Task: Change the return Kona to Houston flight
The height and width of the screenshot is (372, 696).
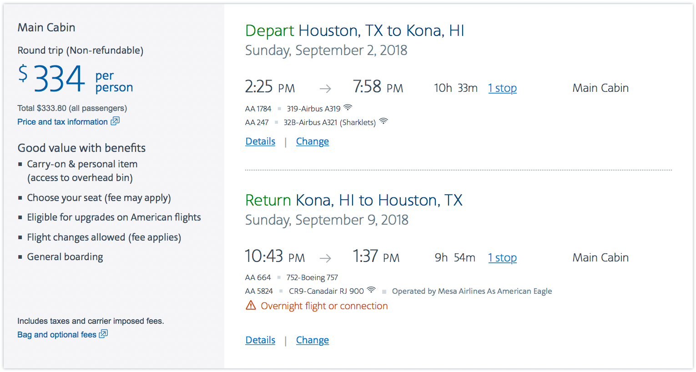Action: tap(313, 340)
